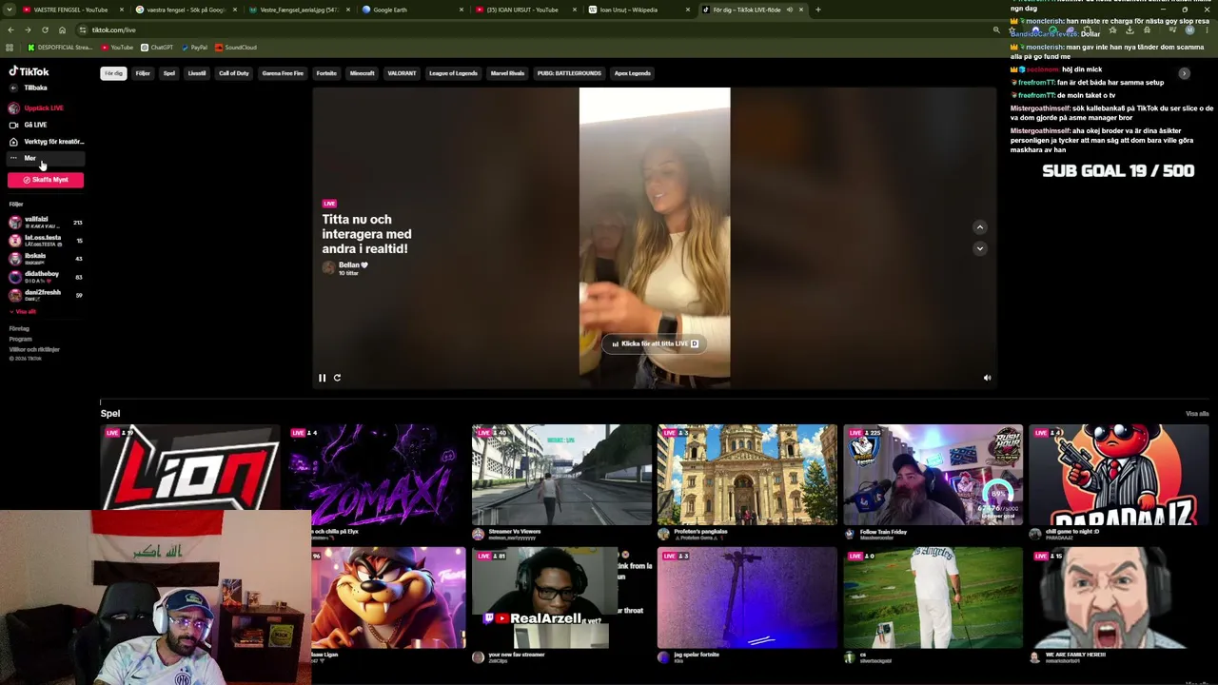Viewport: 1218px width, 685px height.
Task: Open the LION live stream thumbnail
Action: (190, 467)
